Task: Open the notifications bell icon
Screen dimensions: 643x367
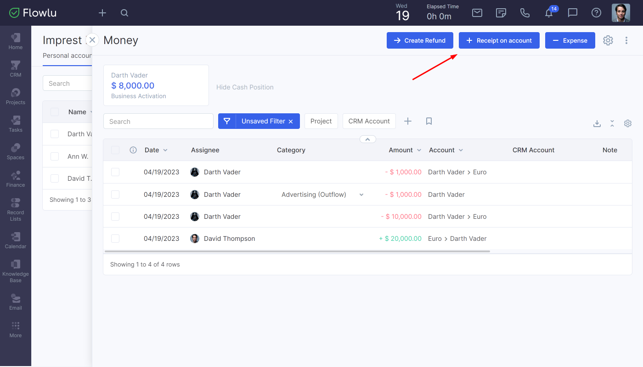Action: [549, 13]
